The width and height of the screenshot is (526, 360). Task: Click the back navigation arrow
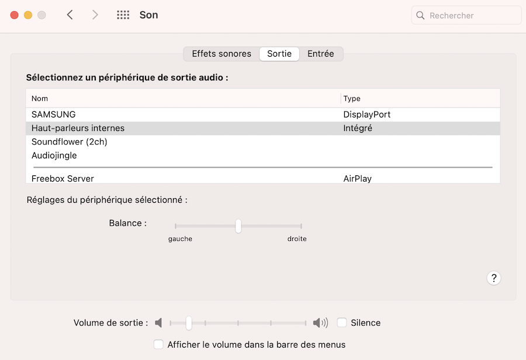point(70,15)
